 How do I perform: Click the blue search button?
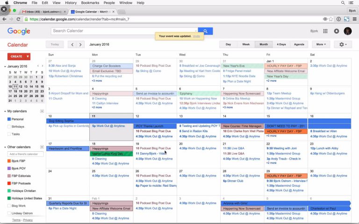pyautogui.click(x=205, y=31)
